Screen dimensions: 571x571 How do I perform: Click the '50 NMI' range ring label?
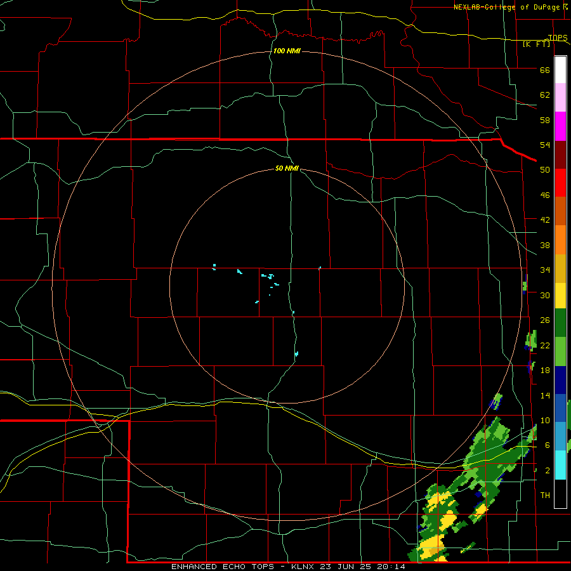tap(287, 168)
